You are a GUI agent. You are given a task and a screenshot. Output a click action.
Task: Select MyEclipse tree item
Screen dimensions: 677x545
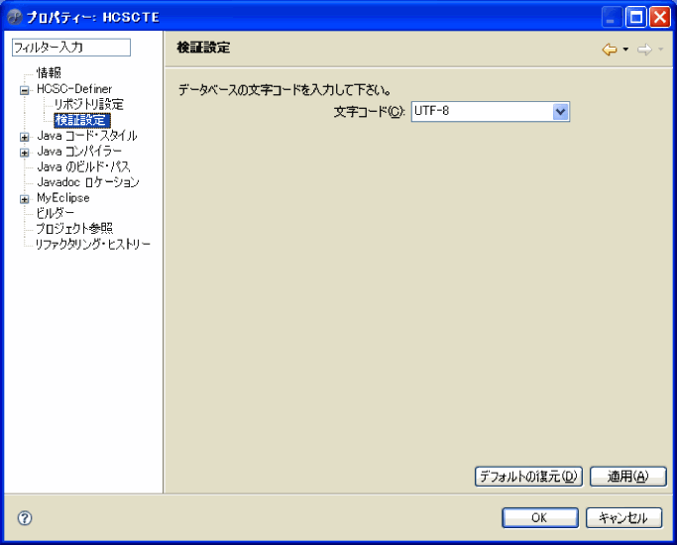click(63, 198)
